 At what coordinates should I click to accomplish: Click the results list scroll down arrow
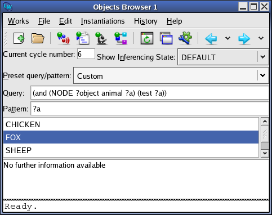pyautogui.click(x=265, y=153)
